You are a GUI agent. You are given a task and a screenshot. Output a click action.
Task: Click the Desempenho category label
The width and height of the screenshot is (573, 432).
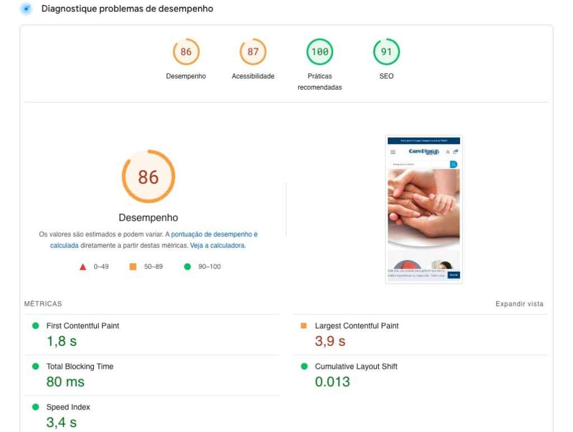coord(186,76)
